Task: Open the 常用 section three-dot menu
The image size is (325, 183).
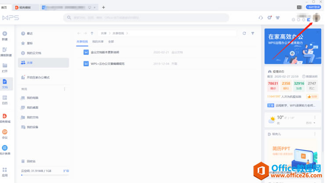Action: 65,89
